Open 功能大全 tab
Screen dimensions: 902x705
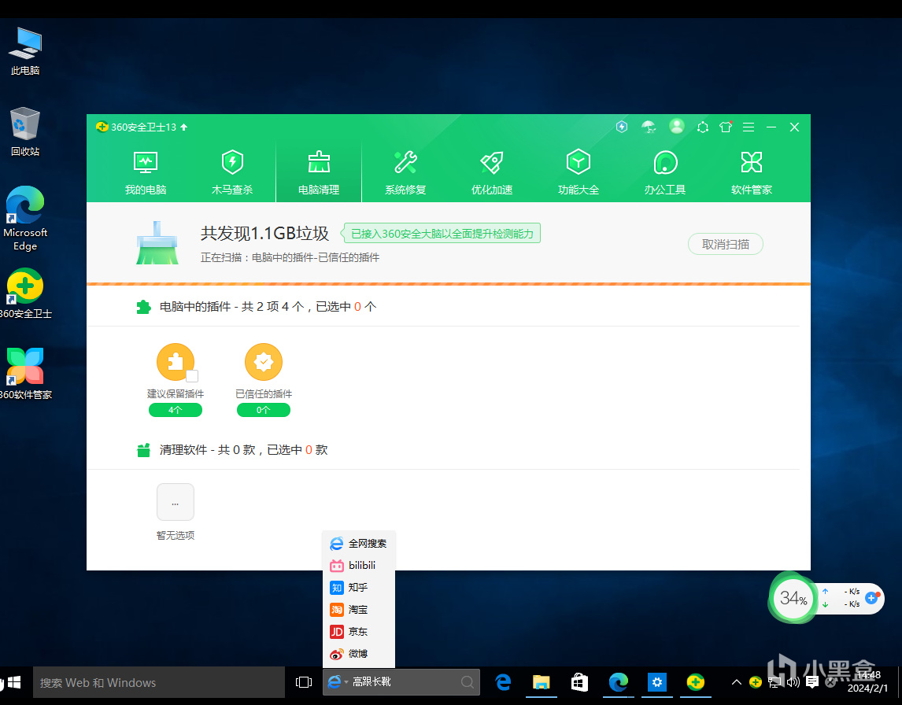[x=579, y=172]
